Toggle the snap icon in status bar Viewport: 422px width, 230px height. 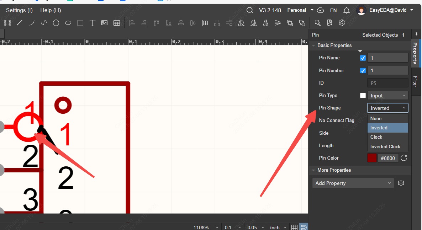304,227
